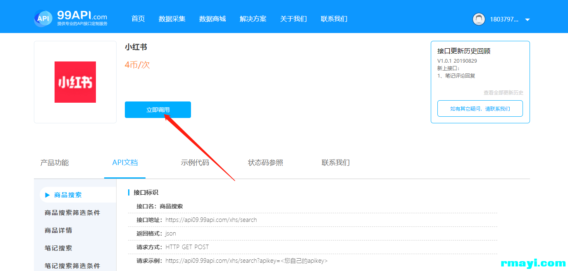Click 如有其它疑问，请联系我们 button
568x271 pixels.
[x=480, y=108]
